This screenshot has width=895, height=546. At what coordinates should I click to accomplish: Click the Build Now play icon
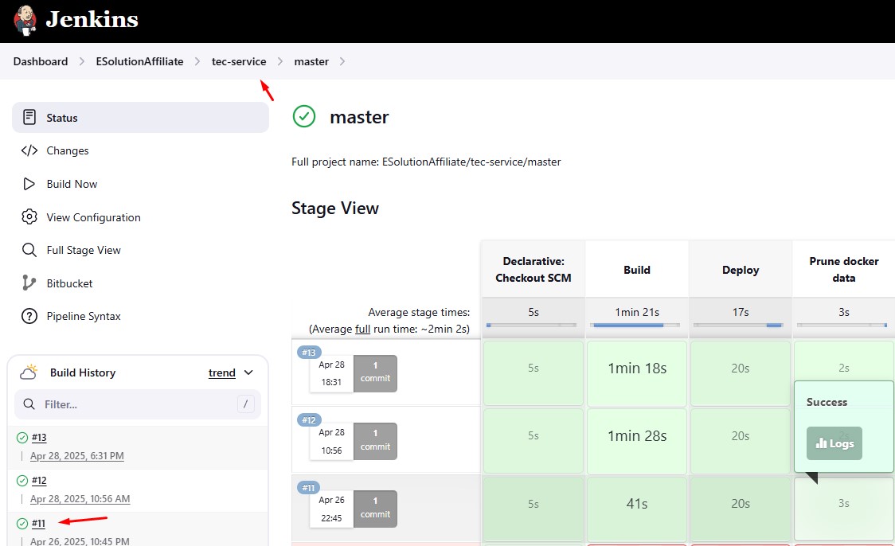click(x=29, y=184)
